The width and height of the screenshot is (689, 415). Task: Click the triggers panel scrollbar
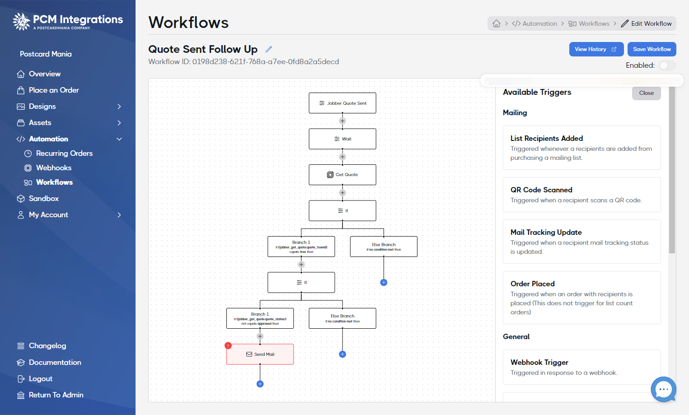tap(672, 170)
